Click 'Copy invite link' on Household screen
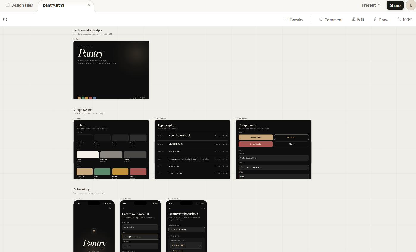This screenshot has width=416, height=252. tap(177, 251)
